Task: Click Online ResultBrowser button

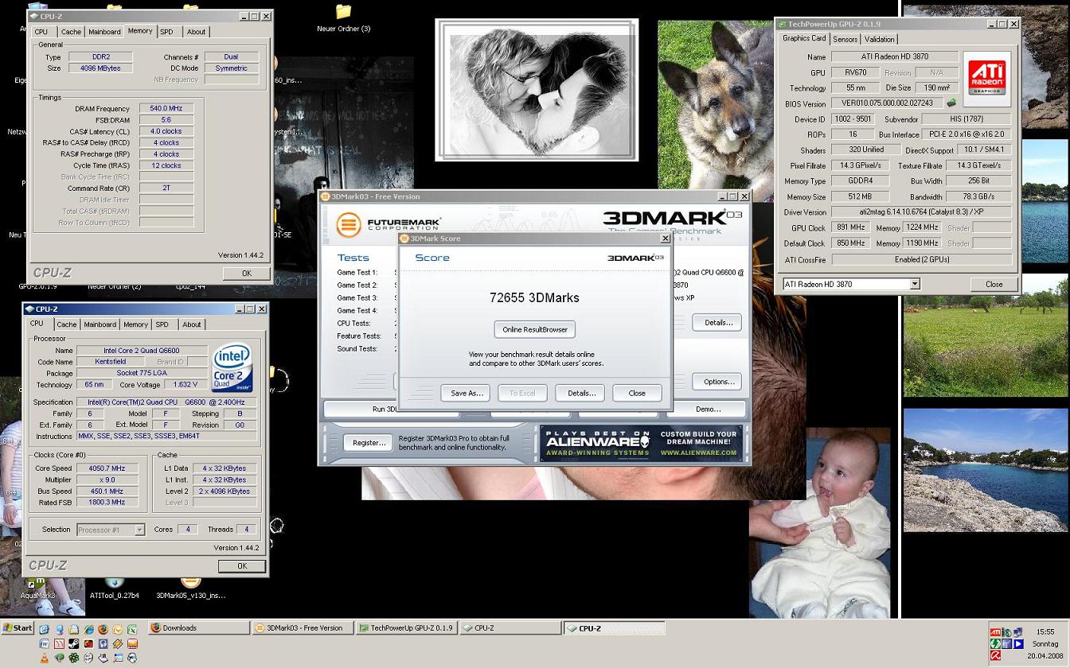Action: (x=534, y=329)
